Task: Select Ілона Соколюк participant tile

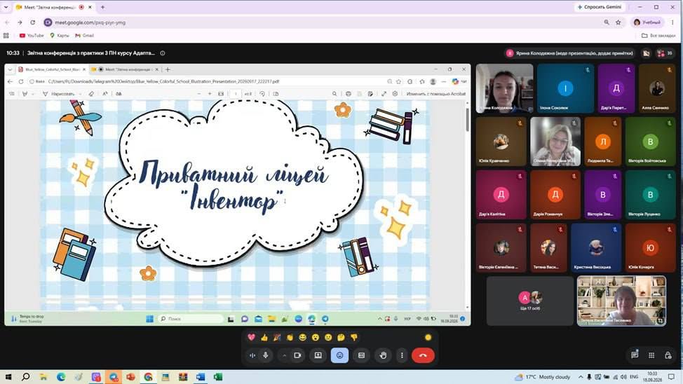Action: 565,89
